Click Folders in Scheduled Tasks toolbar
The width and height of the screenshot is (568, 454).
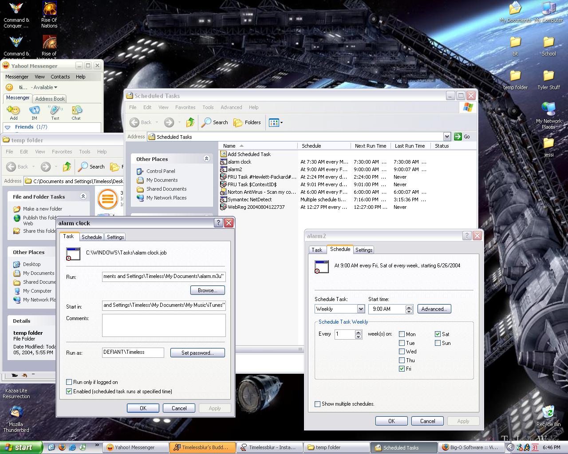pos(247,122)
